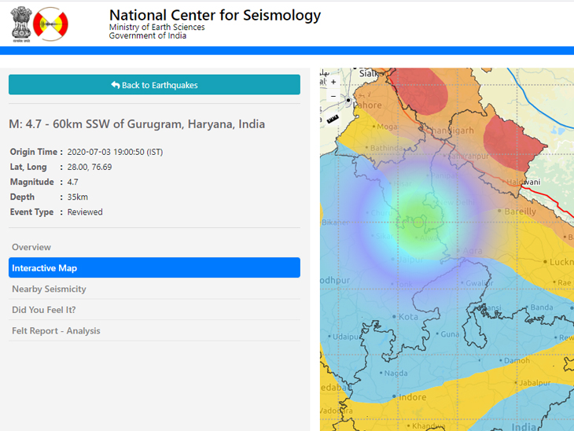The image size is (574, 431).
Task: Zoom out on the seismic map
Action: 333,96
